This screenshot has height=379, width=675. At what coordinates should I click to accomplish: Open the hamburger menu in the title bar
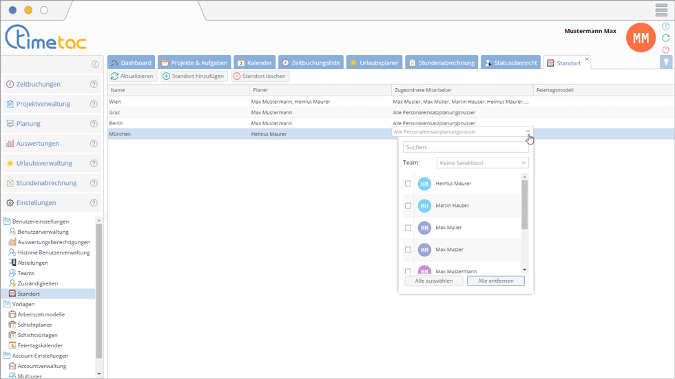coord(661,10)
